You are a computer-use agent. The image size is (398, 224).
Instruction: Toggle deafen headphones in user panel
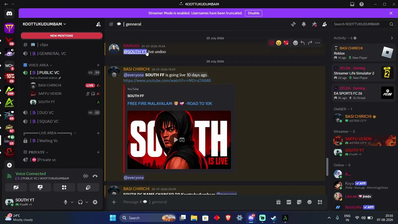(x=80, y=202)
